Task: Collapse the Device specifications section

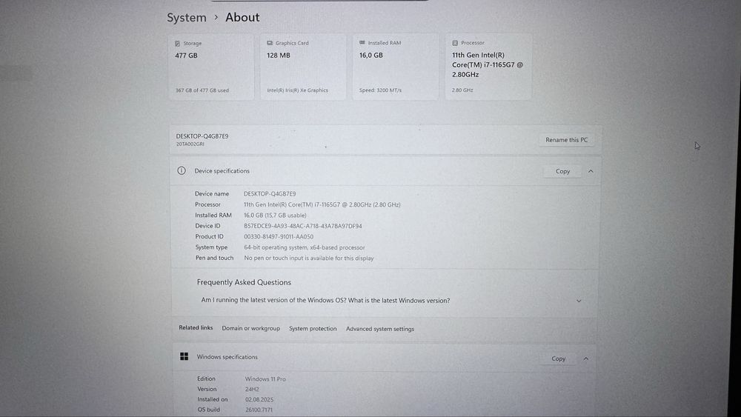Action: (591, 171)
